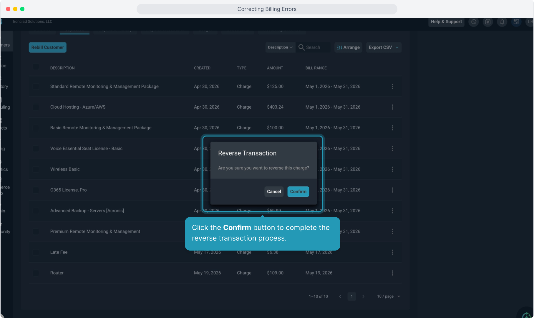Open row menu for O365 License, Pro
This screenshot has height=318, width=534.
point(392,190)
